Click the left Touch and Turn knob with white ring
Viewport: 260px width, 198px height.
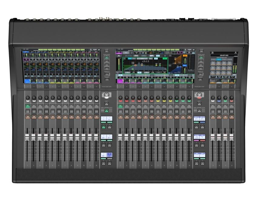coord(106,95)
